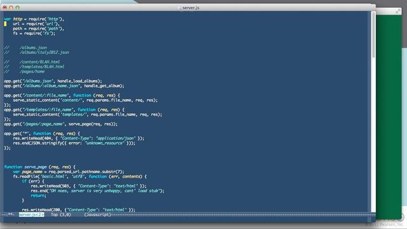This screenshot has width=407, height=229.
Task: Click handle_get_album in app.get line
Action: (103, 86)
